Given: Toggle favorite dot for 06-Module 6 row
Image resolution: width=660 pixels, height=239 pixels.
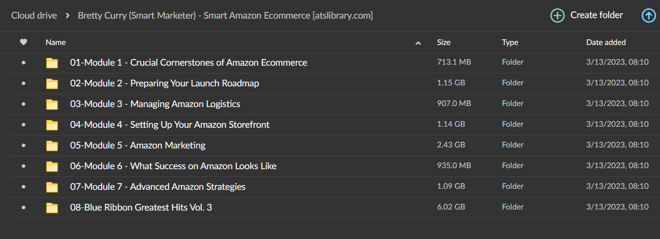Looking at the screenshot, I should [x=23, y=166].
